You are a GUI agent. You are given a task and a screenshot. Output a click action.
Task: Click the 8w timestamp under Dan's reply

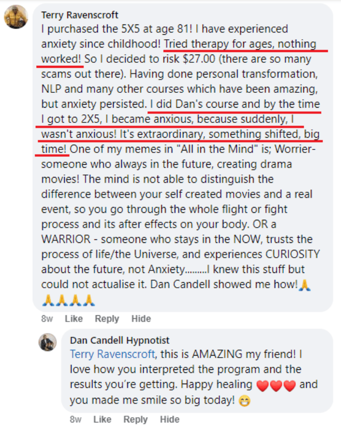click(x=77, y=419)
